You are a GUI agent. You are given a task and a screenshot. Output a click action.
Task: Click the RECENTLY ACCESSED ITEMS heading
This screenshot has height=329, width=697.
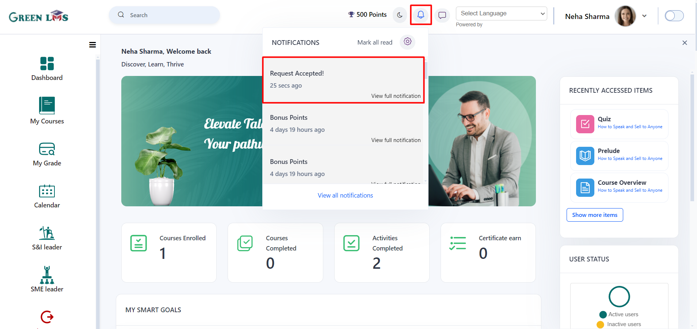tap(610, 91)
